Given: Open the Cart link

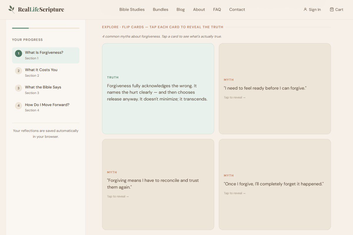Looking at the screenshot, I should click(337, 9).
